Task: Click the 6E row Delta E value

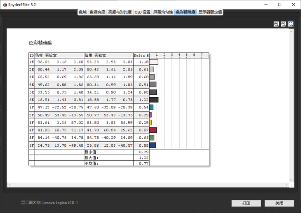Action: [143, 100]
